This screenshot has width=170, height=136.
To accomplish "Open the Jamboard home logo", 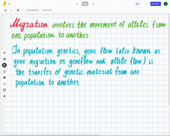I will click(x=4, y=4).
